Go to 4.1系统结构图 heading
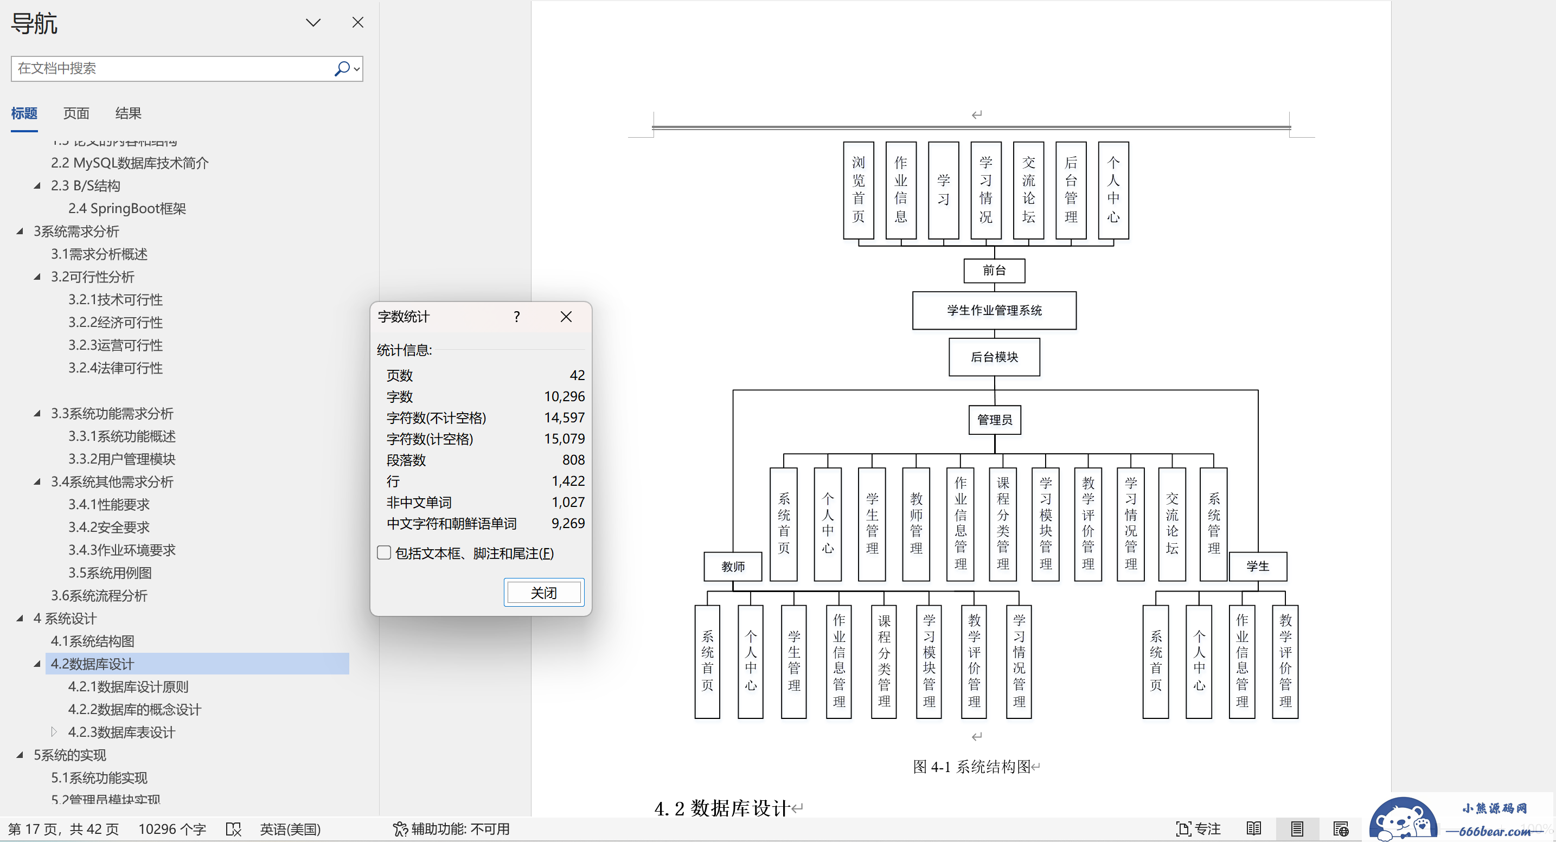 pos(92,641)
